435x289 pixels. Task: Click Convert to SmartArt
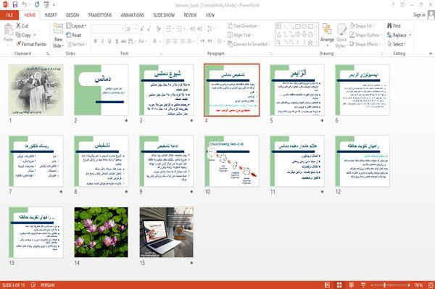249,44
